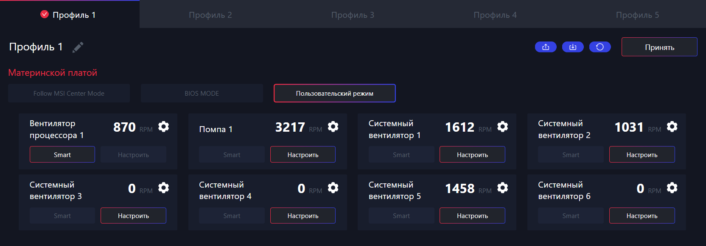Click Настроить for Системный вентилятор 6

tap(642, 216)
